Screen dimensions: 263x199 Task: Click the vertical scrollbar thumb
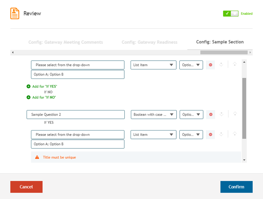tap(244, 108)
